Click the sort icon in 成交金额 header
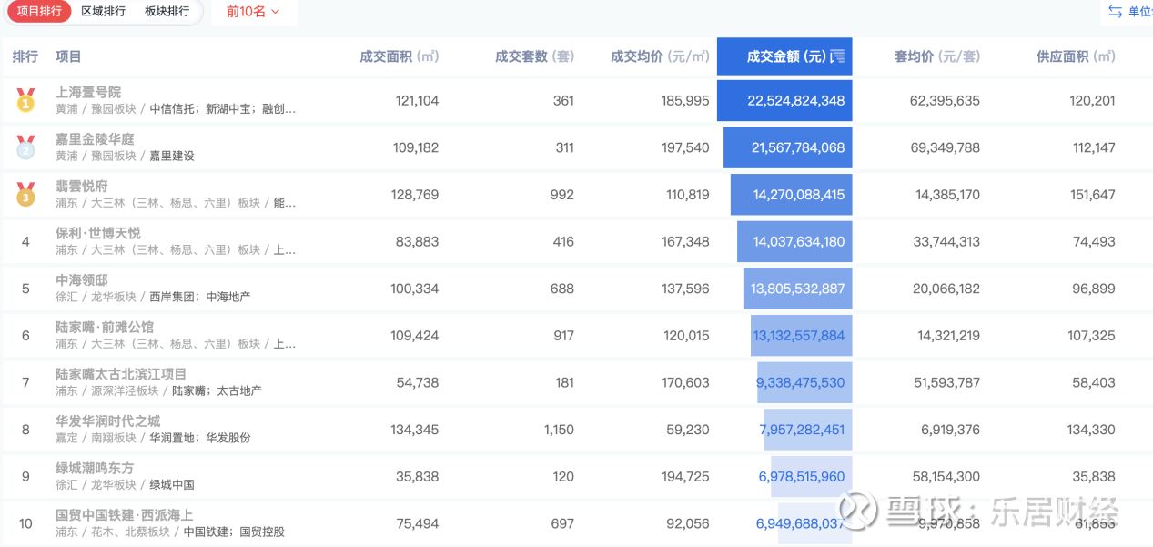Screen dimensions: 1153x547 click(840, 56)
